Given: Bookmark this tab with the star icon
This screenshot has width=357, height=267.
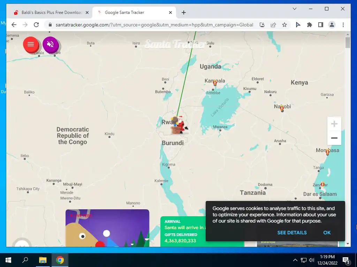Looking at the screenshot, I should click(x=284, y=25).
